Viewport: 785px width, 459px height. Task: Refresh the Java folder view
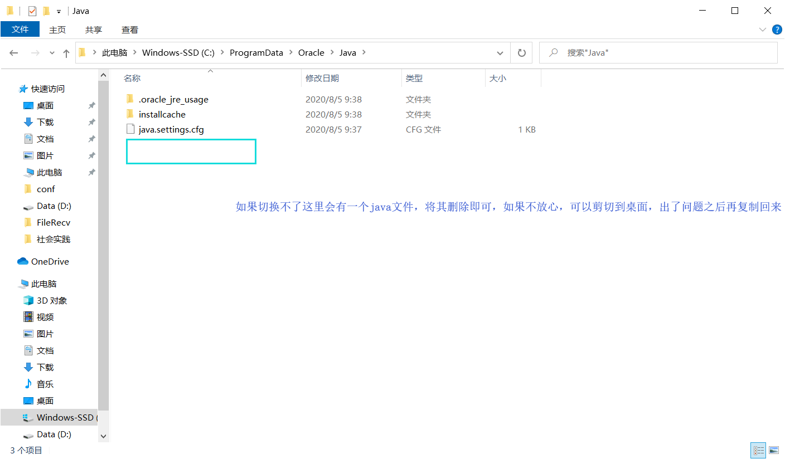(521, 52)
